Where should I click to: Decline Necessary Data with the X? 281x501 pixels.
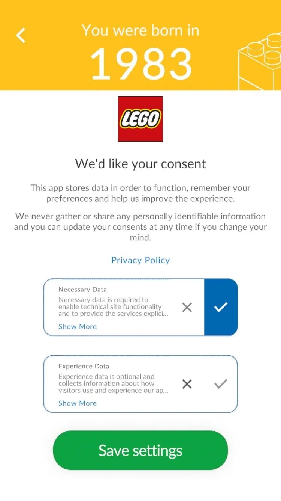click(x=187, y=307)
